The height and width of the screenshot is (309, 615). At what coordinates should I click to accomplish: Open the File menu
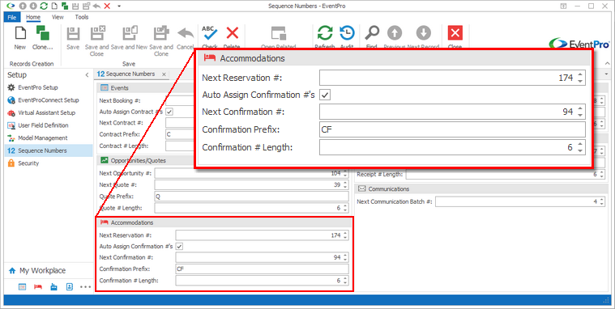12,17
